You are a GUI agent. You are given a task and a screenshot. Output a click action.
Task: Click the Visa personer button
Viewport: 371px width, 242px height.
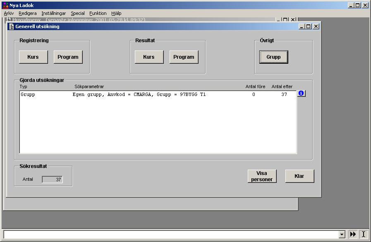coord(262,176)
